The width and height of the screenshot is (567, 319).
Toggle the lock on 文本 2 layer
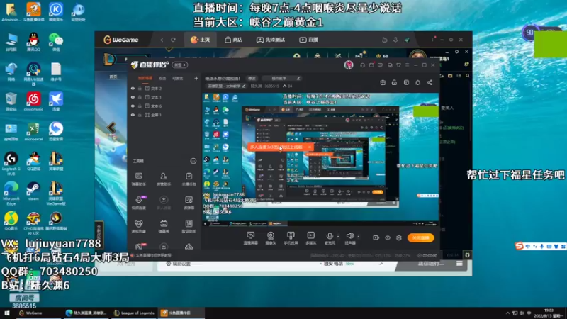click(140, 88)
